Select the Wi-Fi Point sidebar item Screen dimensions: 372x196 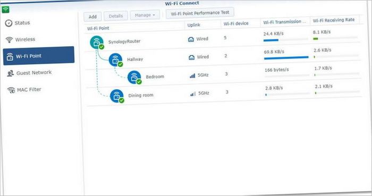(x=39, y=56)
